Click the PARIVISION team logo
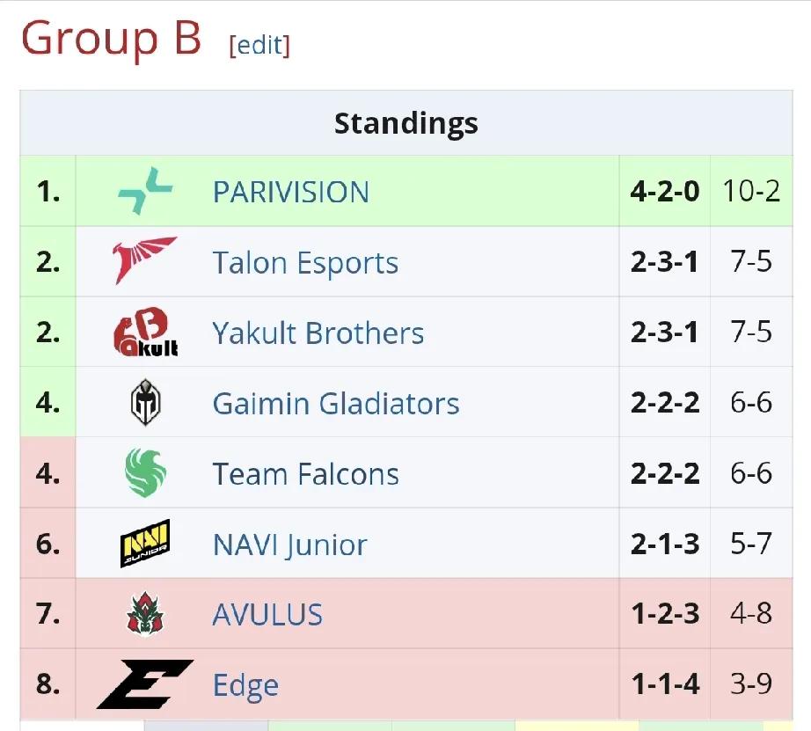This screenshot has height=731, width=811. coord(145,191)
